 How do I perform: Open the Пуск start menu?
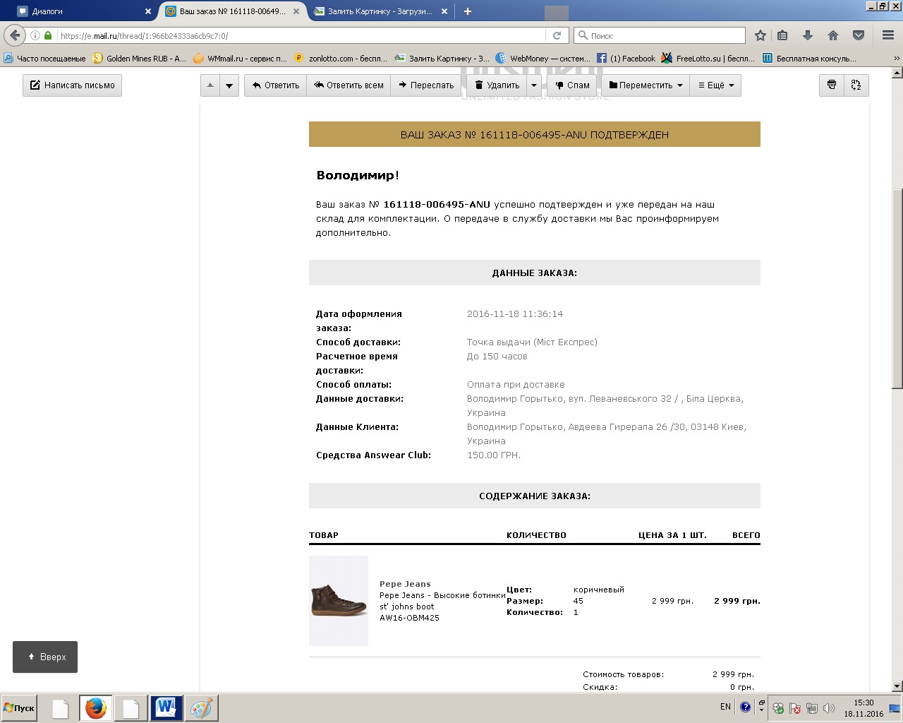coord(19,708)
